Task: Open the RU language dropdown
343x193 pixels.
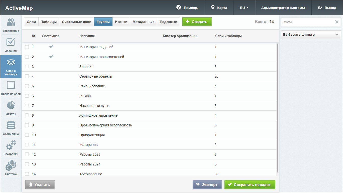Action: click(244, 8)
